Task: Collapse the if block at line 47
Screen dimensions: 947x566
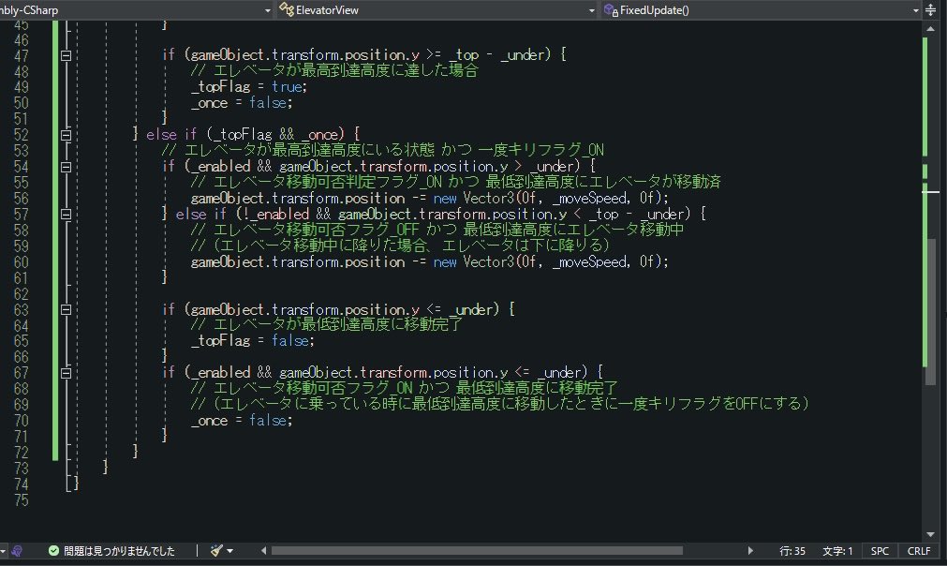Action: tap(67, 55)
